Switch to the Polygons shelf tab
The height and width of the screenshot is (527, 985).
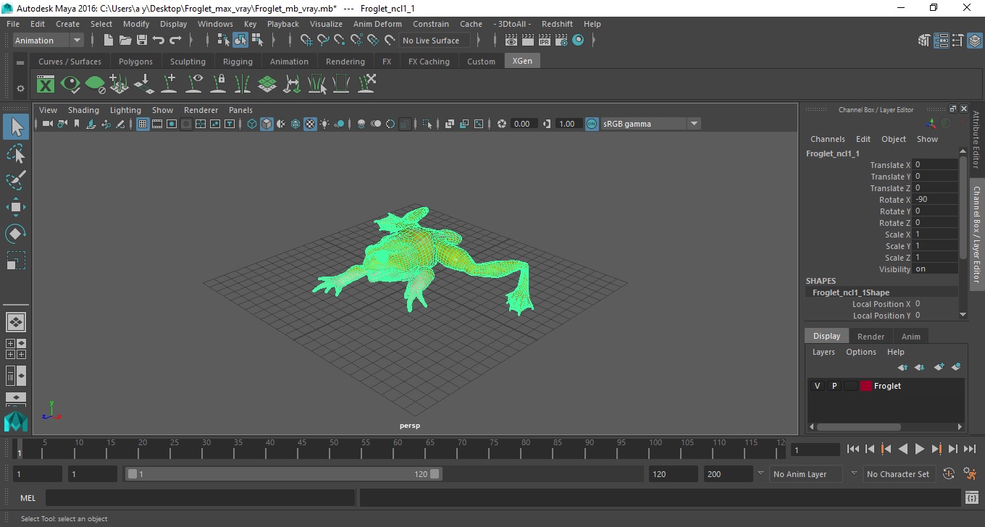[135, 62]
